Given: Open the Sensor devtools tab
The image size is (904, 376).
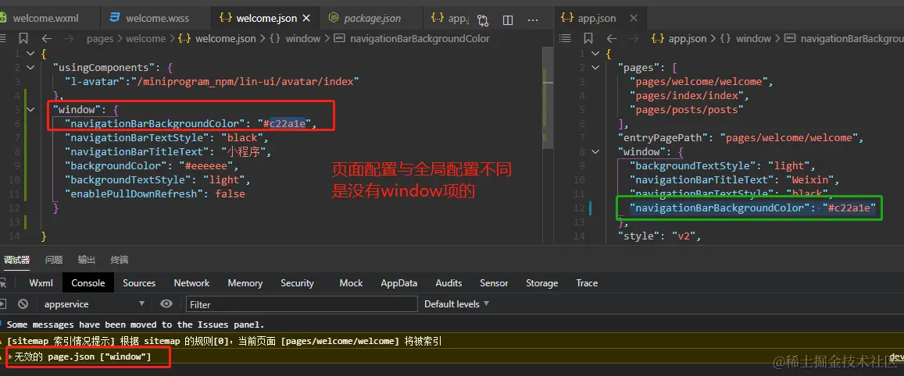Looking at the screenshot, I should (494, 282).
